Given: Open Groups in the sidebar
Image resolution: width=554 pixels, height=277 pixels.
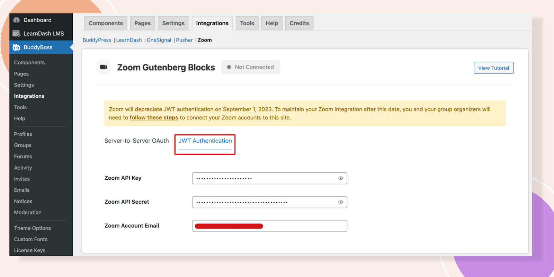Looking at the screenshot, I should (x=23, y=145).
